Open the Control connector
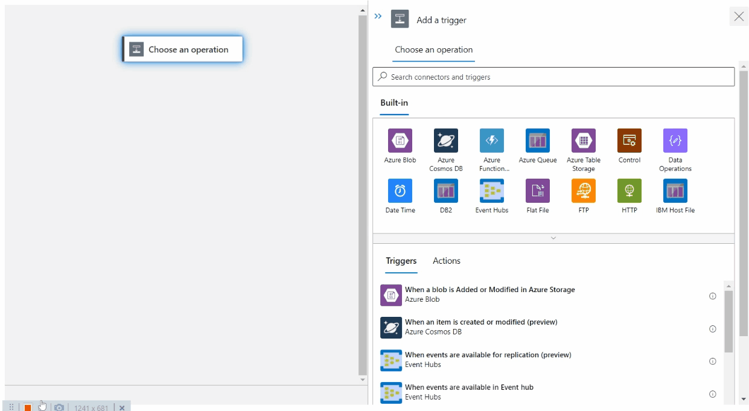 (629, 141)
